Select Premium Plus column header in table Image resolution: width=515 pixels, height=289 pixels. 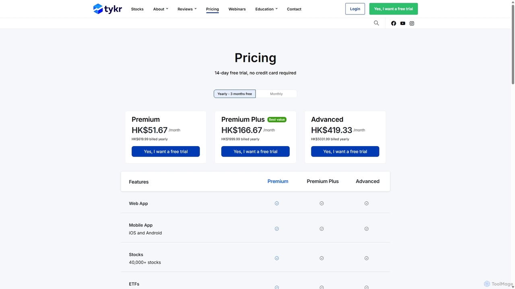tap(323, 181)
